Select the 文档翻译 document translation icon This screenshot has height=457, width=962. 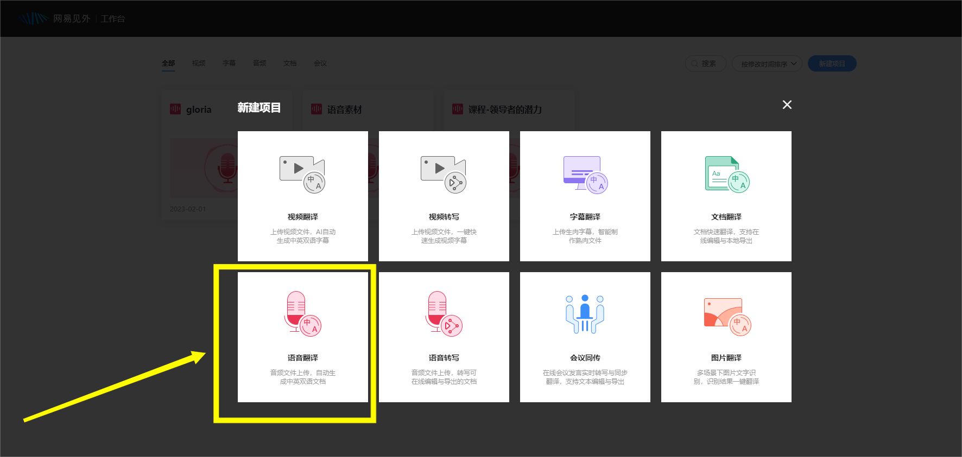[x=727, y=175]
